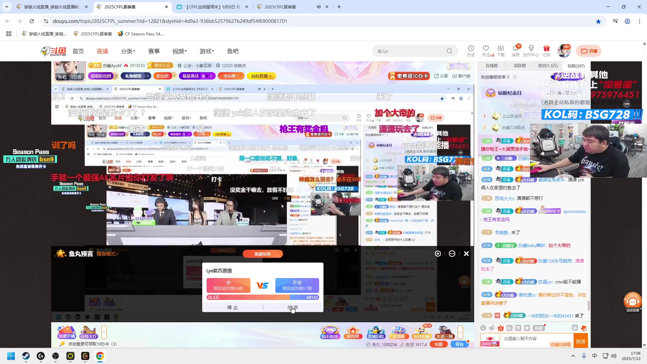Image resolution: width=647 pixels, height=364 pixels.
Task: Open the 历史 history clock icon
Action: 471,51
